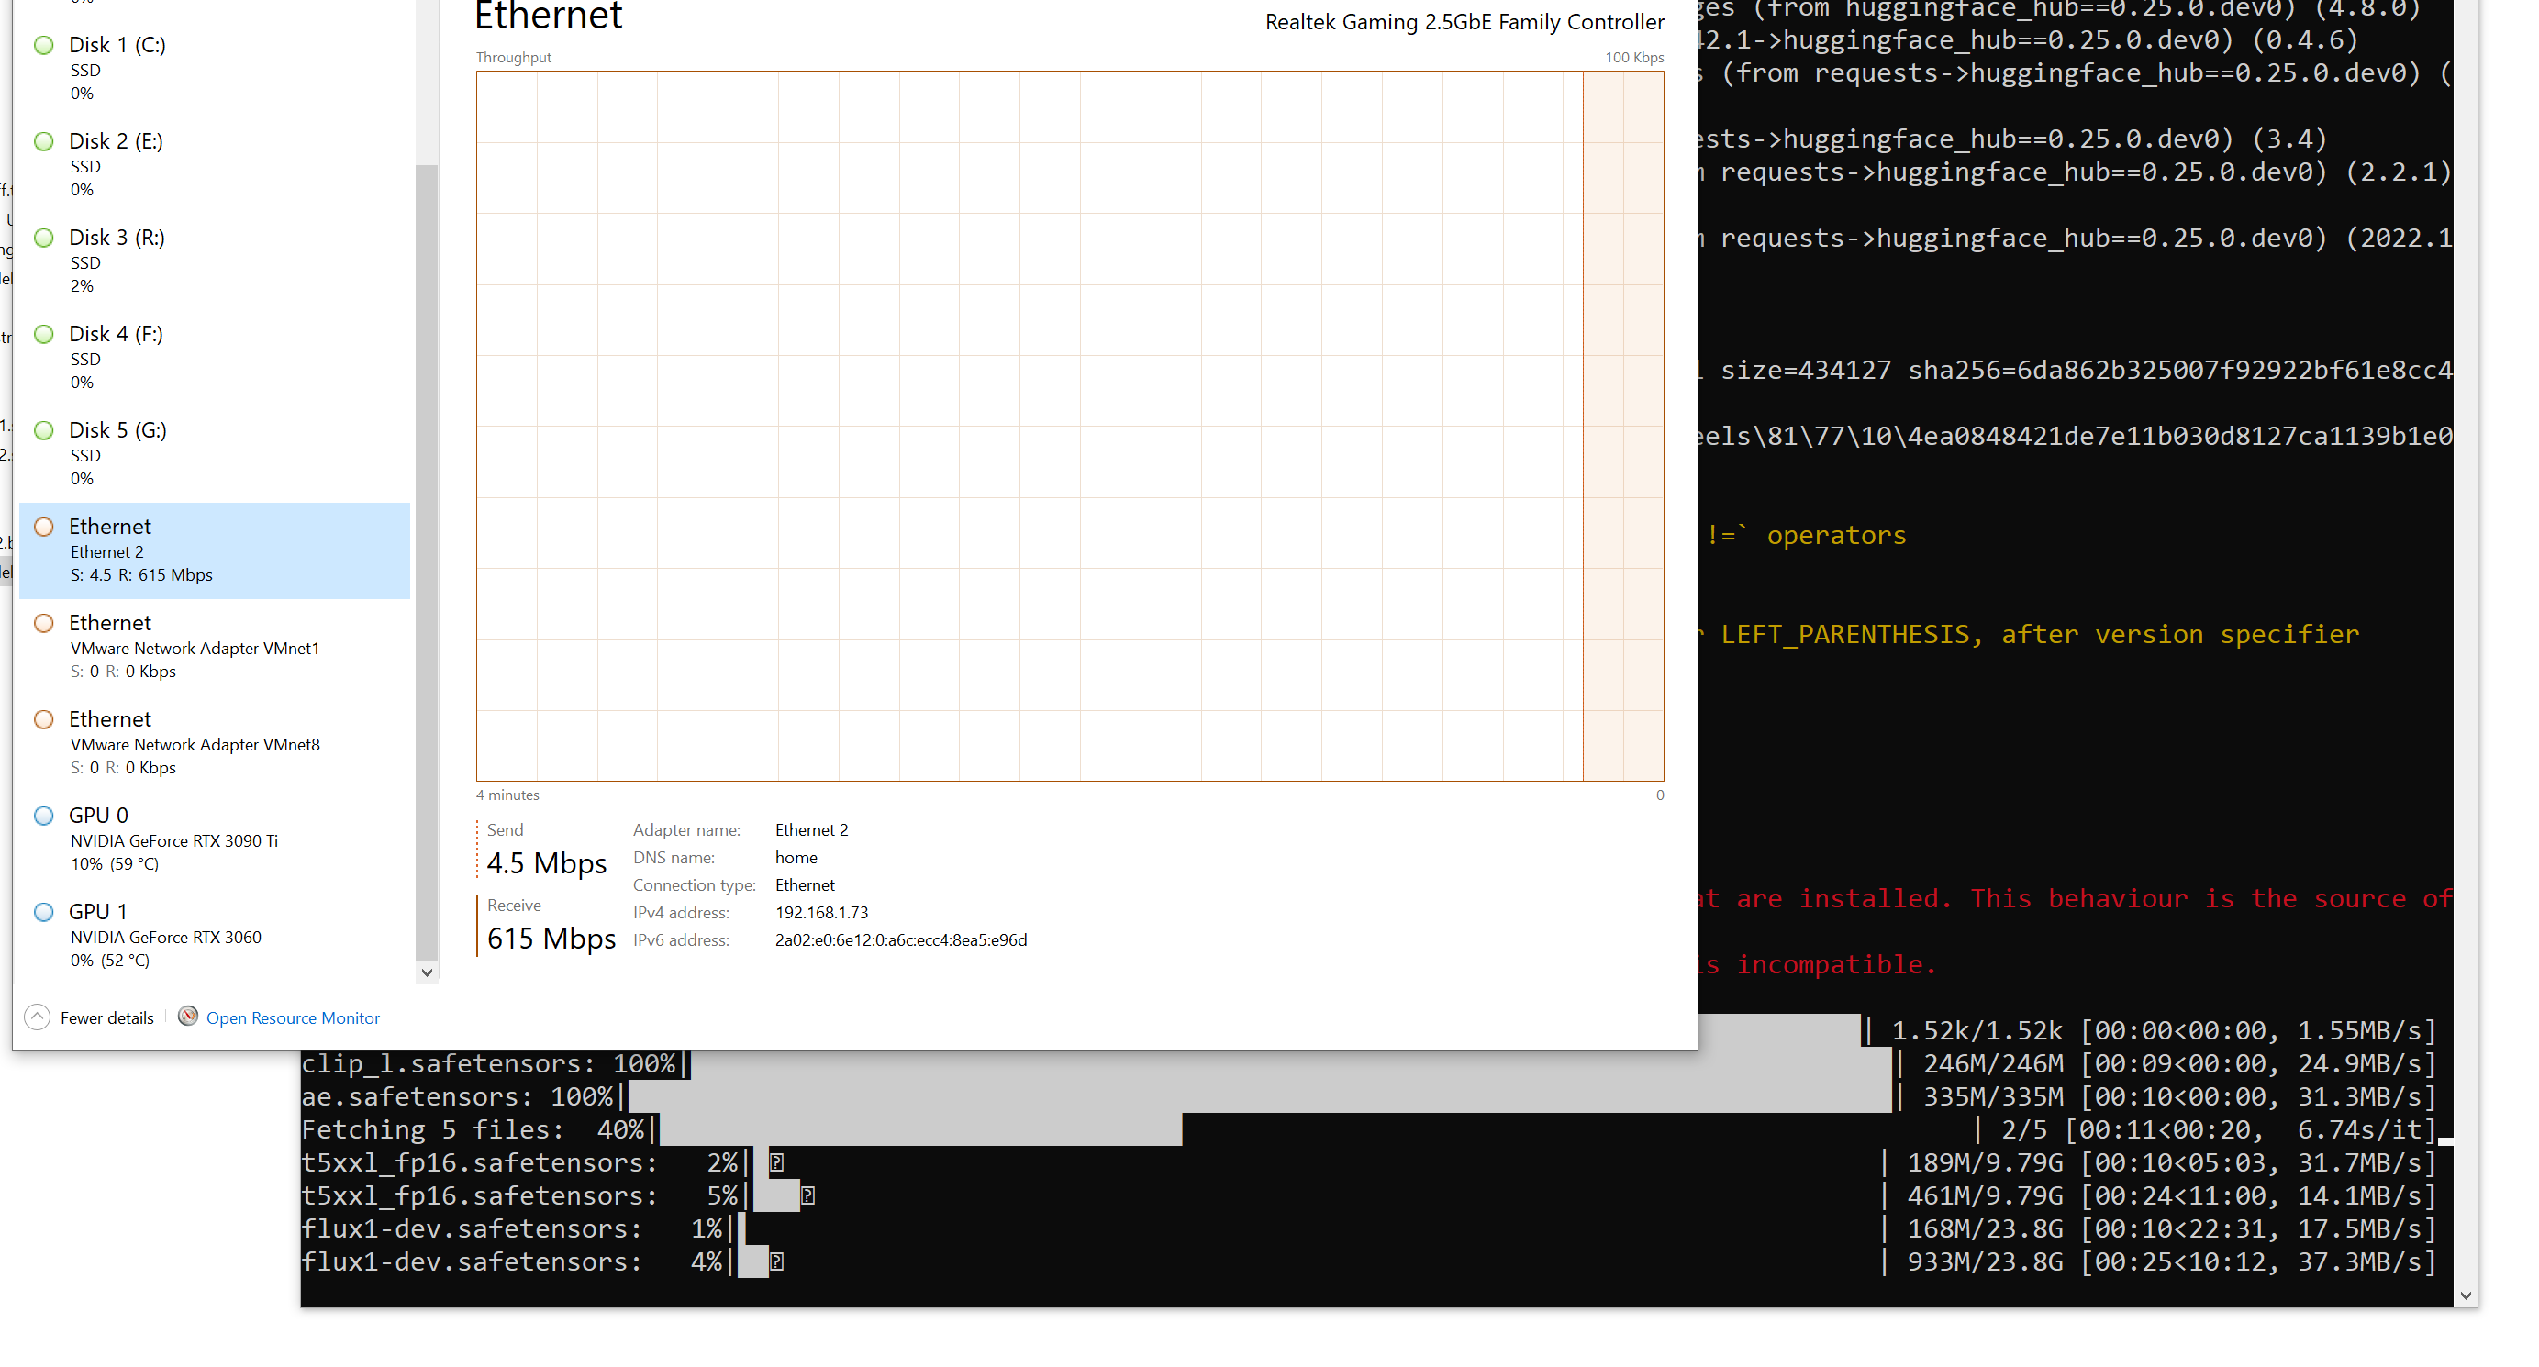Click the Disk 2 (E:) status circle icon
The image size is (2539, 1367).
pyautogui.click(x=43, y=141)
